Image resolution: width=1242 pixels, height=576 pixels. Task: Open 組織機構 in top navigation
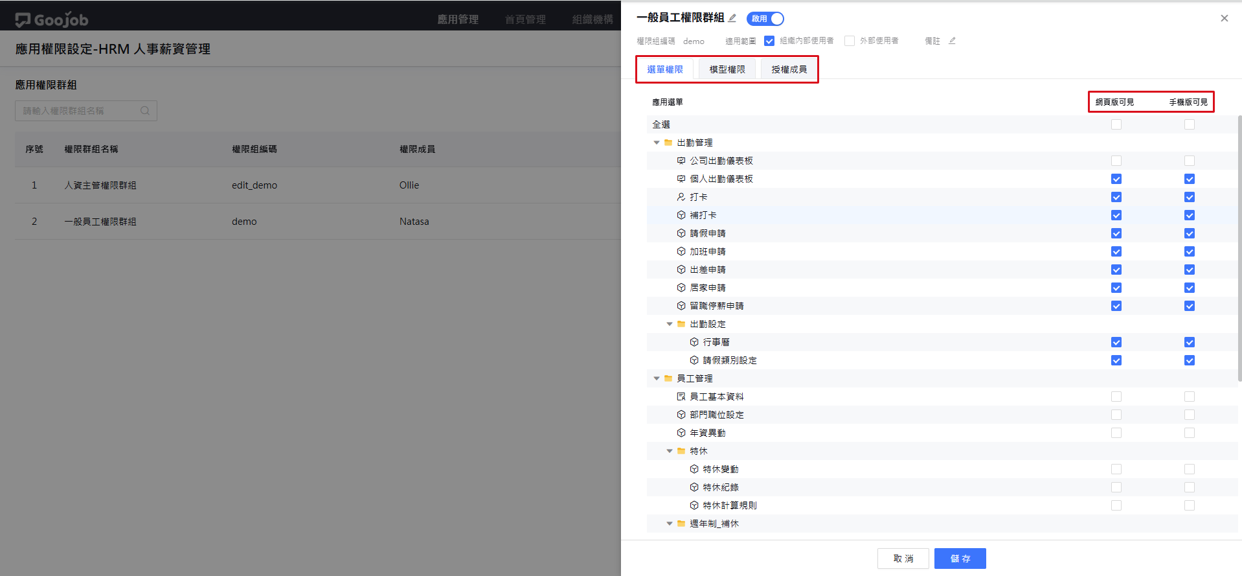[593, 19]
